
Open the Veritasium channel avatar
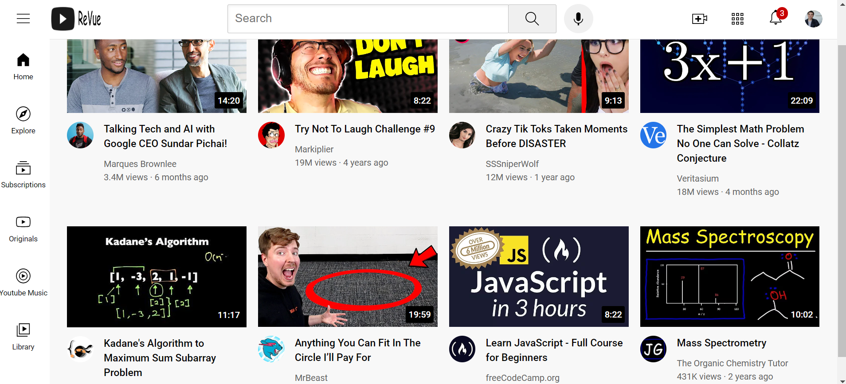(654, 135)
